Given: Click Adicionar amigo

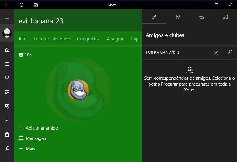Looking at the screenshot, I should (x=38, y=128).
